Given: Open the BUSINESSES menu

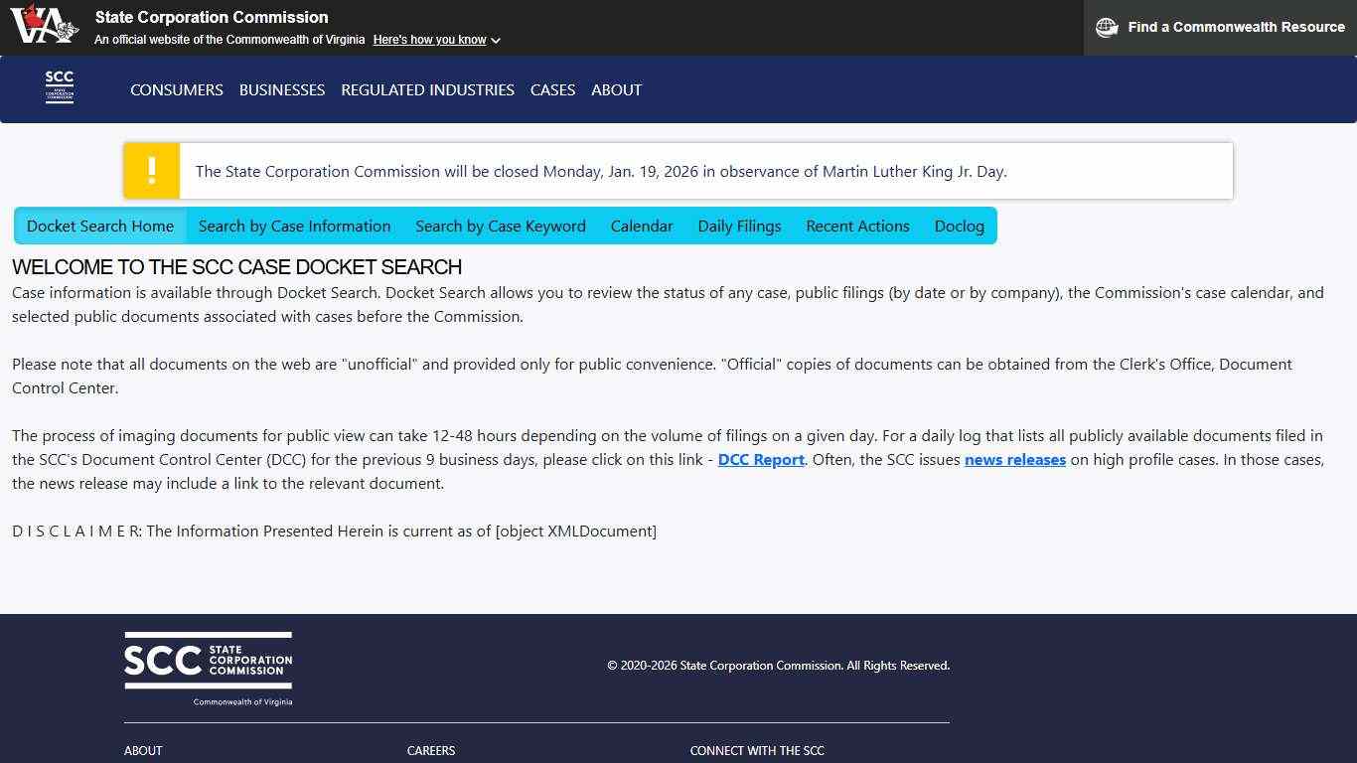Looking at the screenshot, I should tap(281, 89).
